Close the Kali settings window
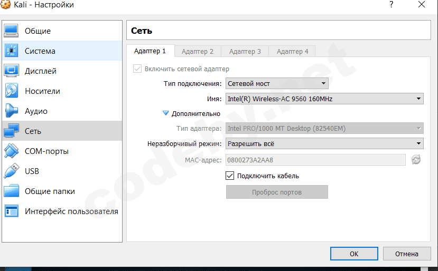438x271 pixels. [x=422, y=4]
